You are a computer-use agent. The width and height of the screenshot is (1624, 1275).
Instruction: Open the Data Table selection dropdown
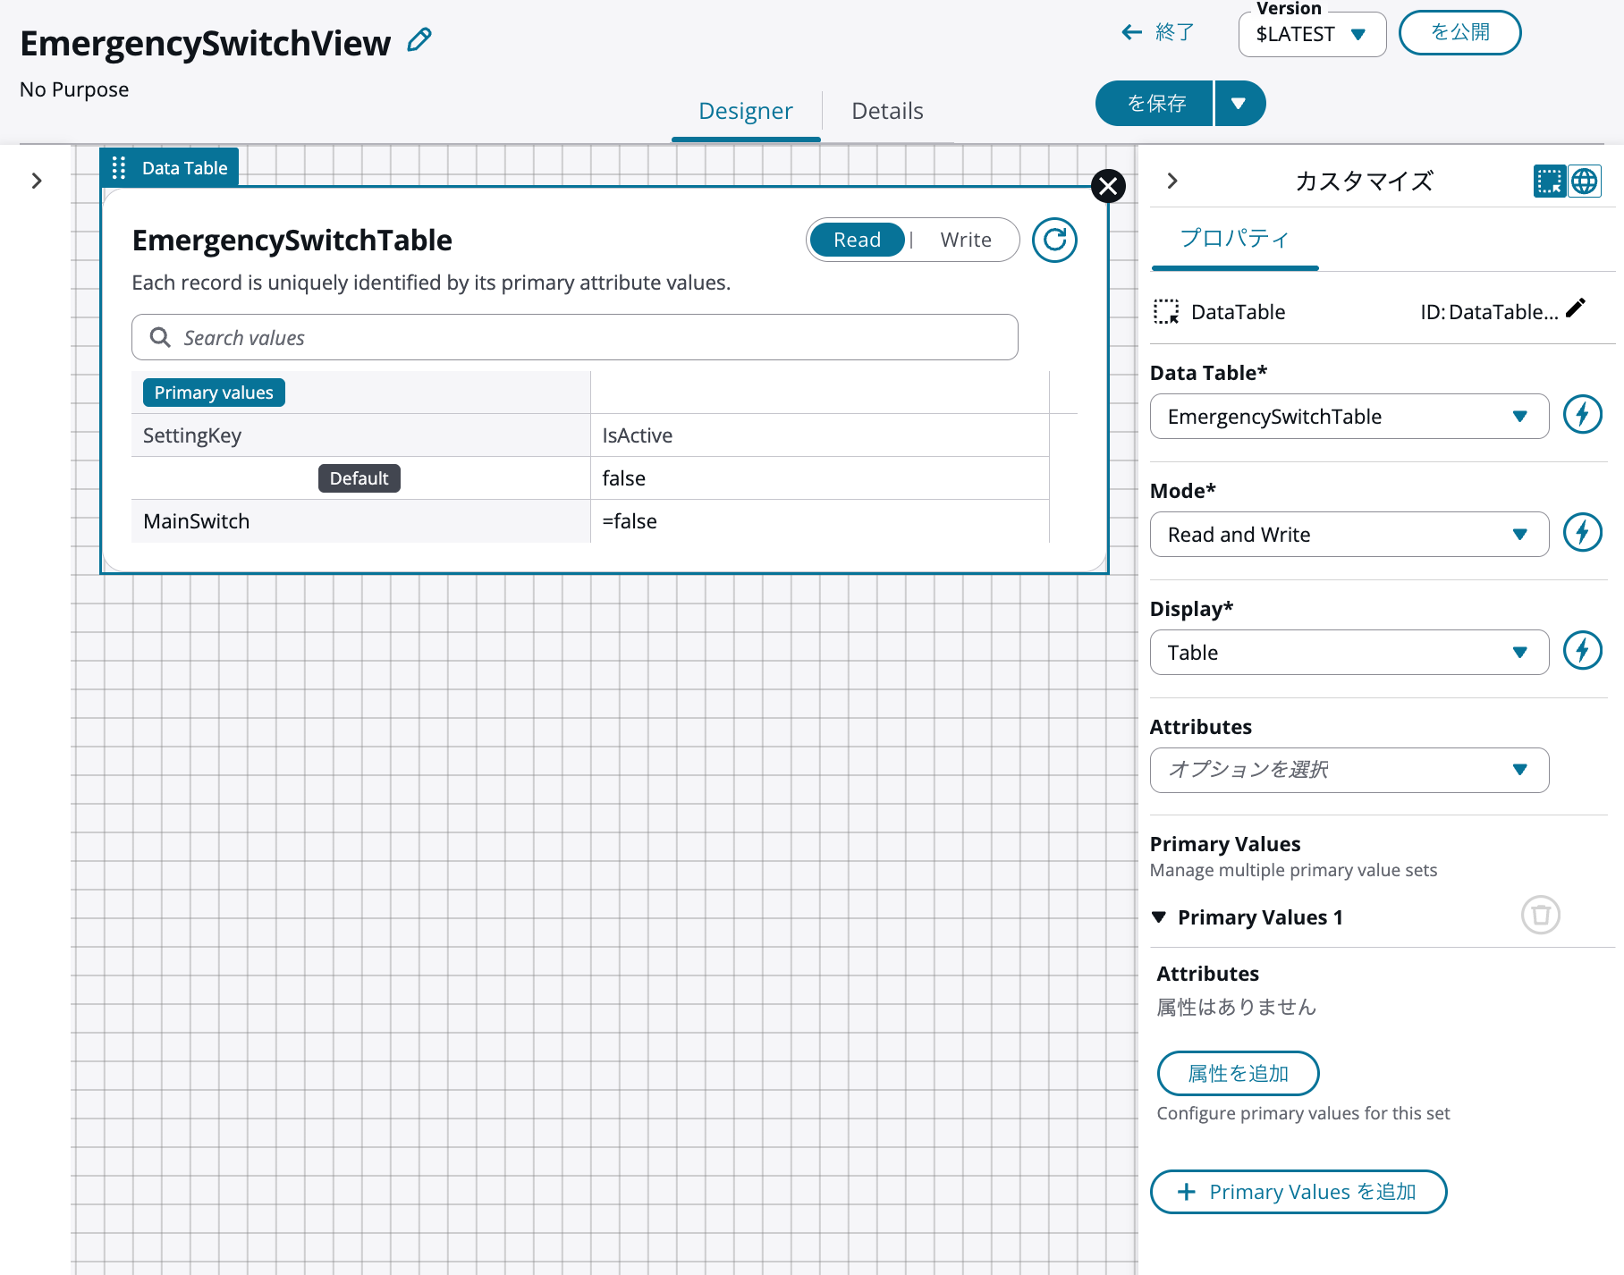click(x=1349, y=417)
